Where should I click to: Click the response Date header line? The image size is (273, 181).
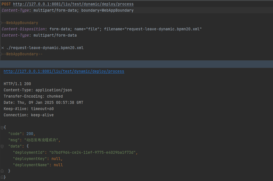pos(43,103)
